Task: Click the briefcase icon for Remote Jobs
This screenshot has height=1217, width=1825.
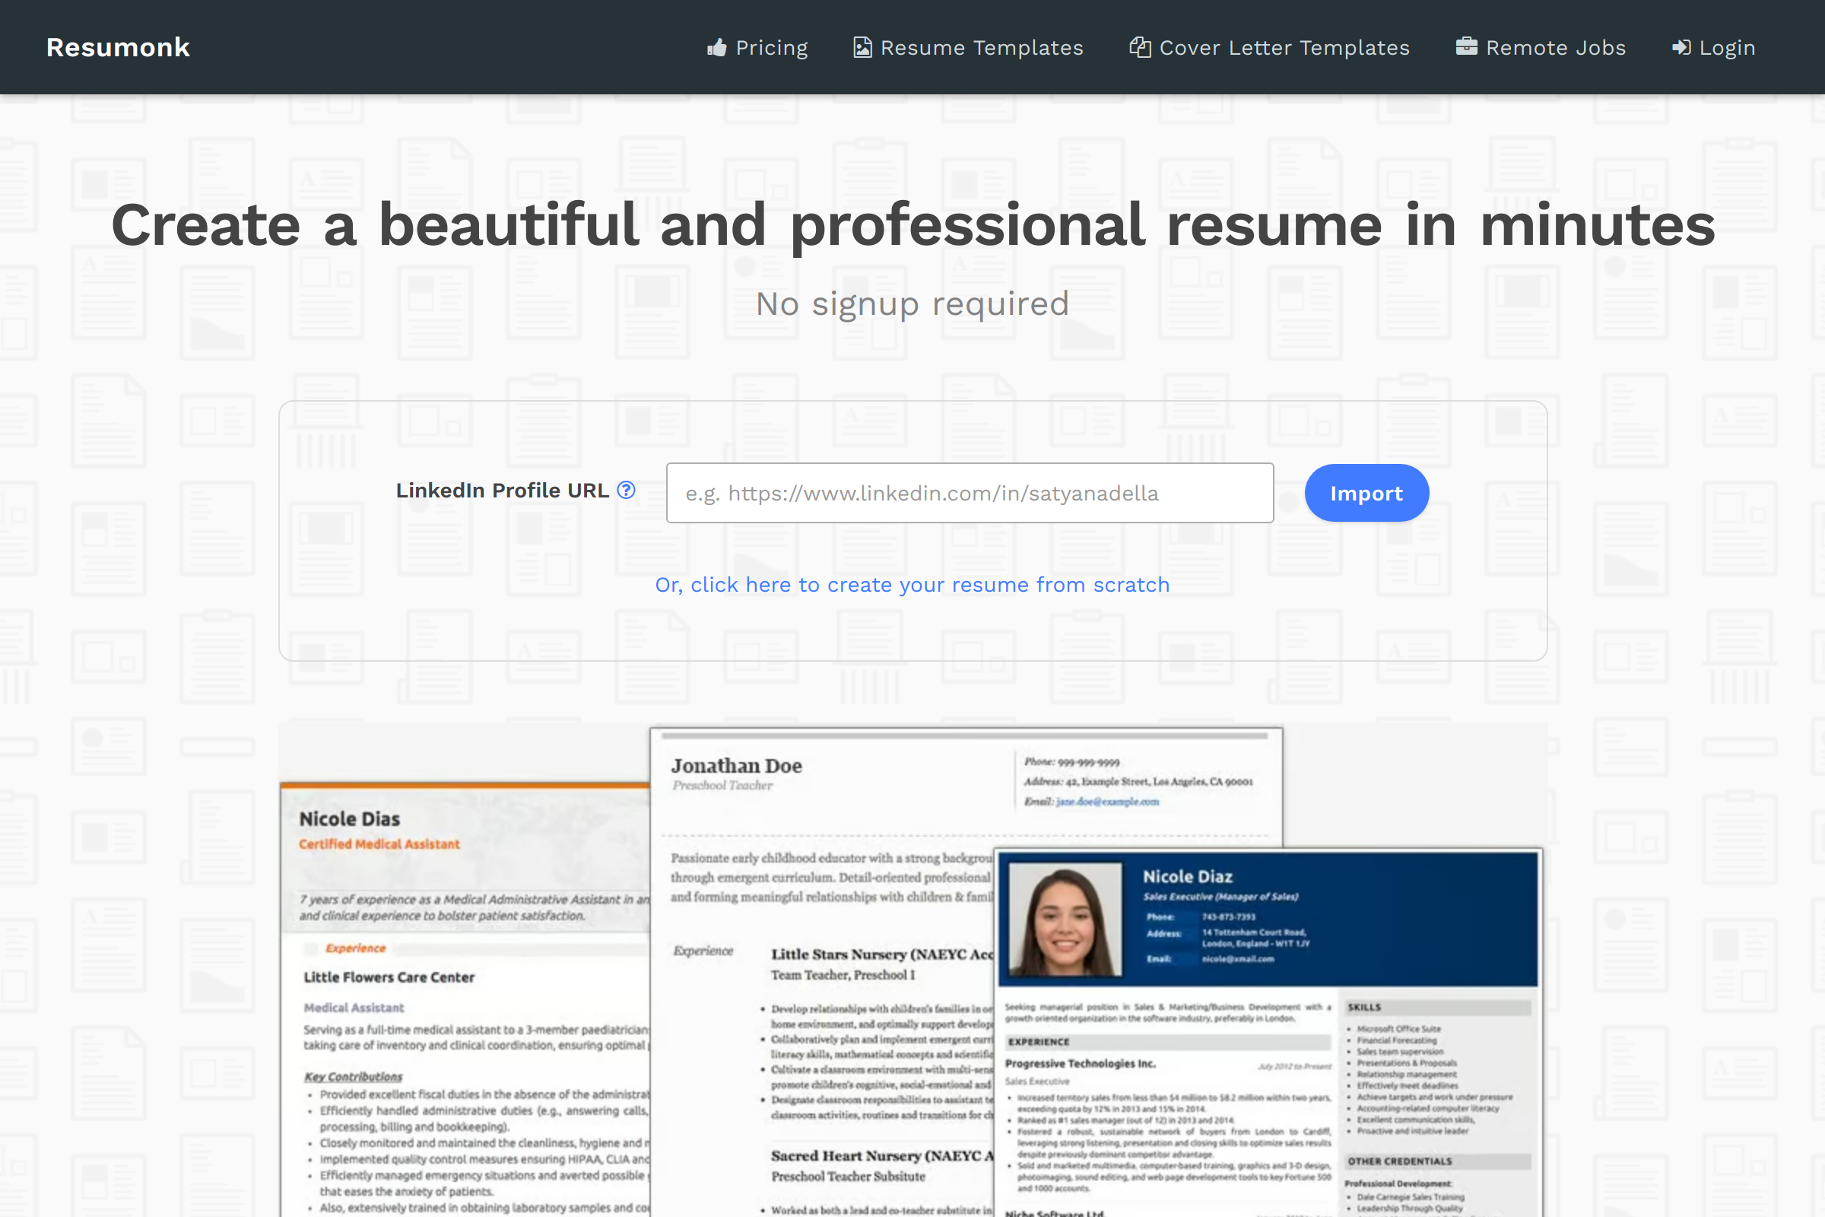Action: click(1467, 47)
